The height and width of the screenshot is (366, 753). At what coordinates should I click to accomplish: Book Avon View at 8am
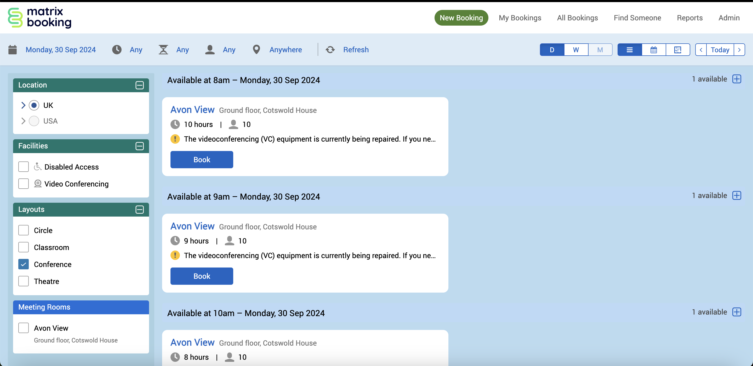pyautogui.click(x=201, y=159)
